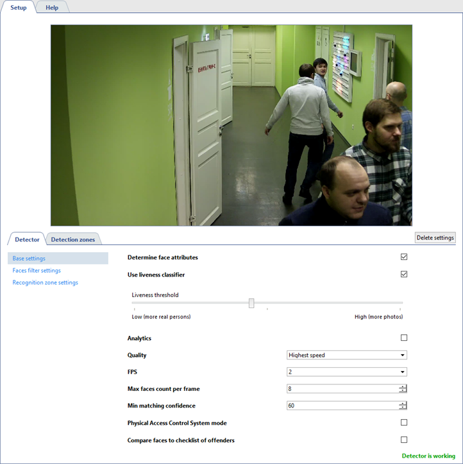
Task: Check Compare faces to checklist of offenders
Action: [x=404, y=440]
